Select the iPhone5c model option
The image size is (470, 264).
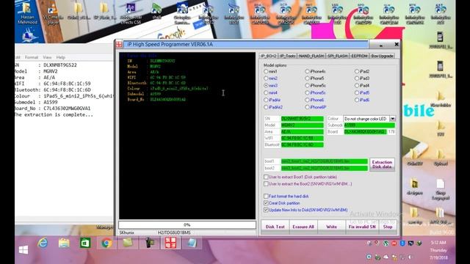point(307,86)
